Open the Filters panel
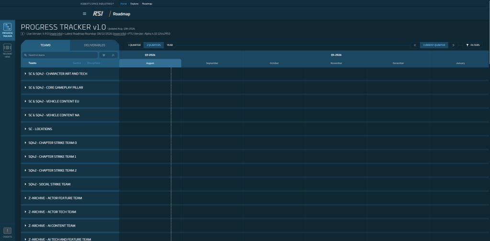Screen dimensions: 490x241 [473, 45]
